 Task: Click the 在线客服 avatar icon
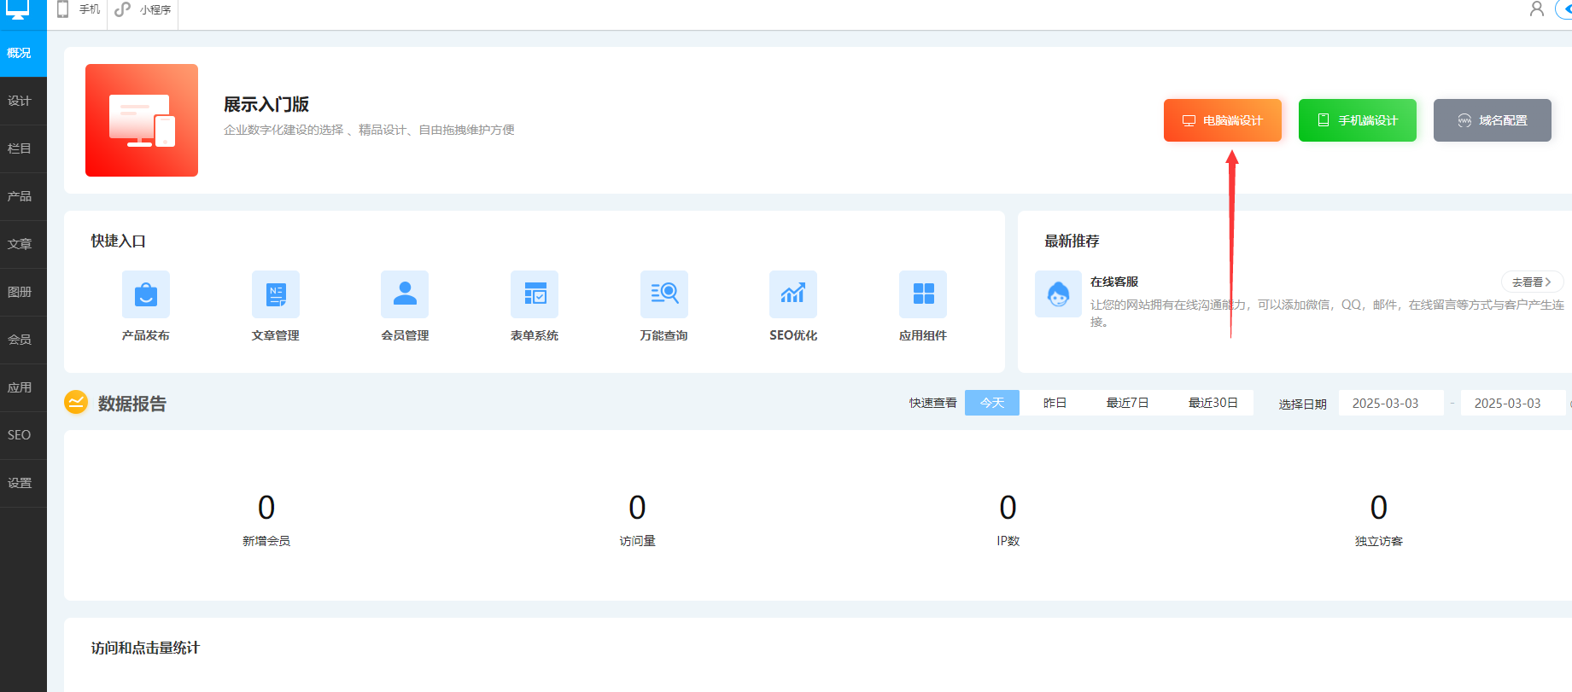[1058, 294]
